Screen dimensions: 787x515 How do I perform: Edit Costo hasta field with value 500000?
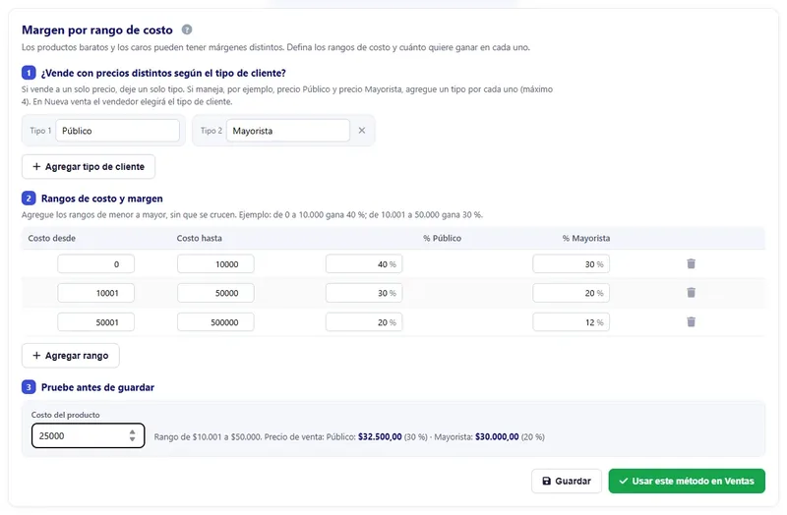tap(215, 322)
